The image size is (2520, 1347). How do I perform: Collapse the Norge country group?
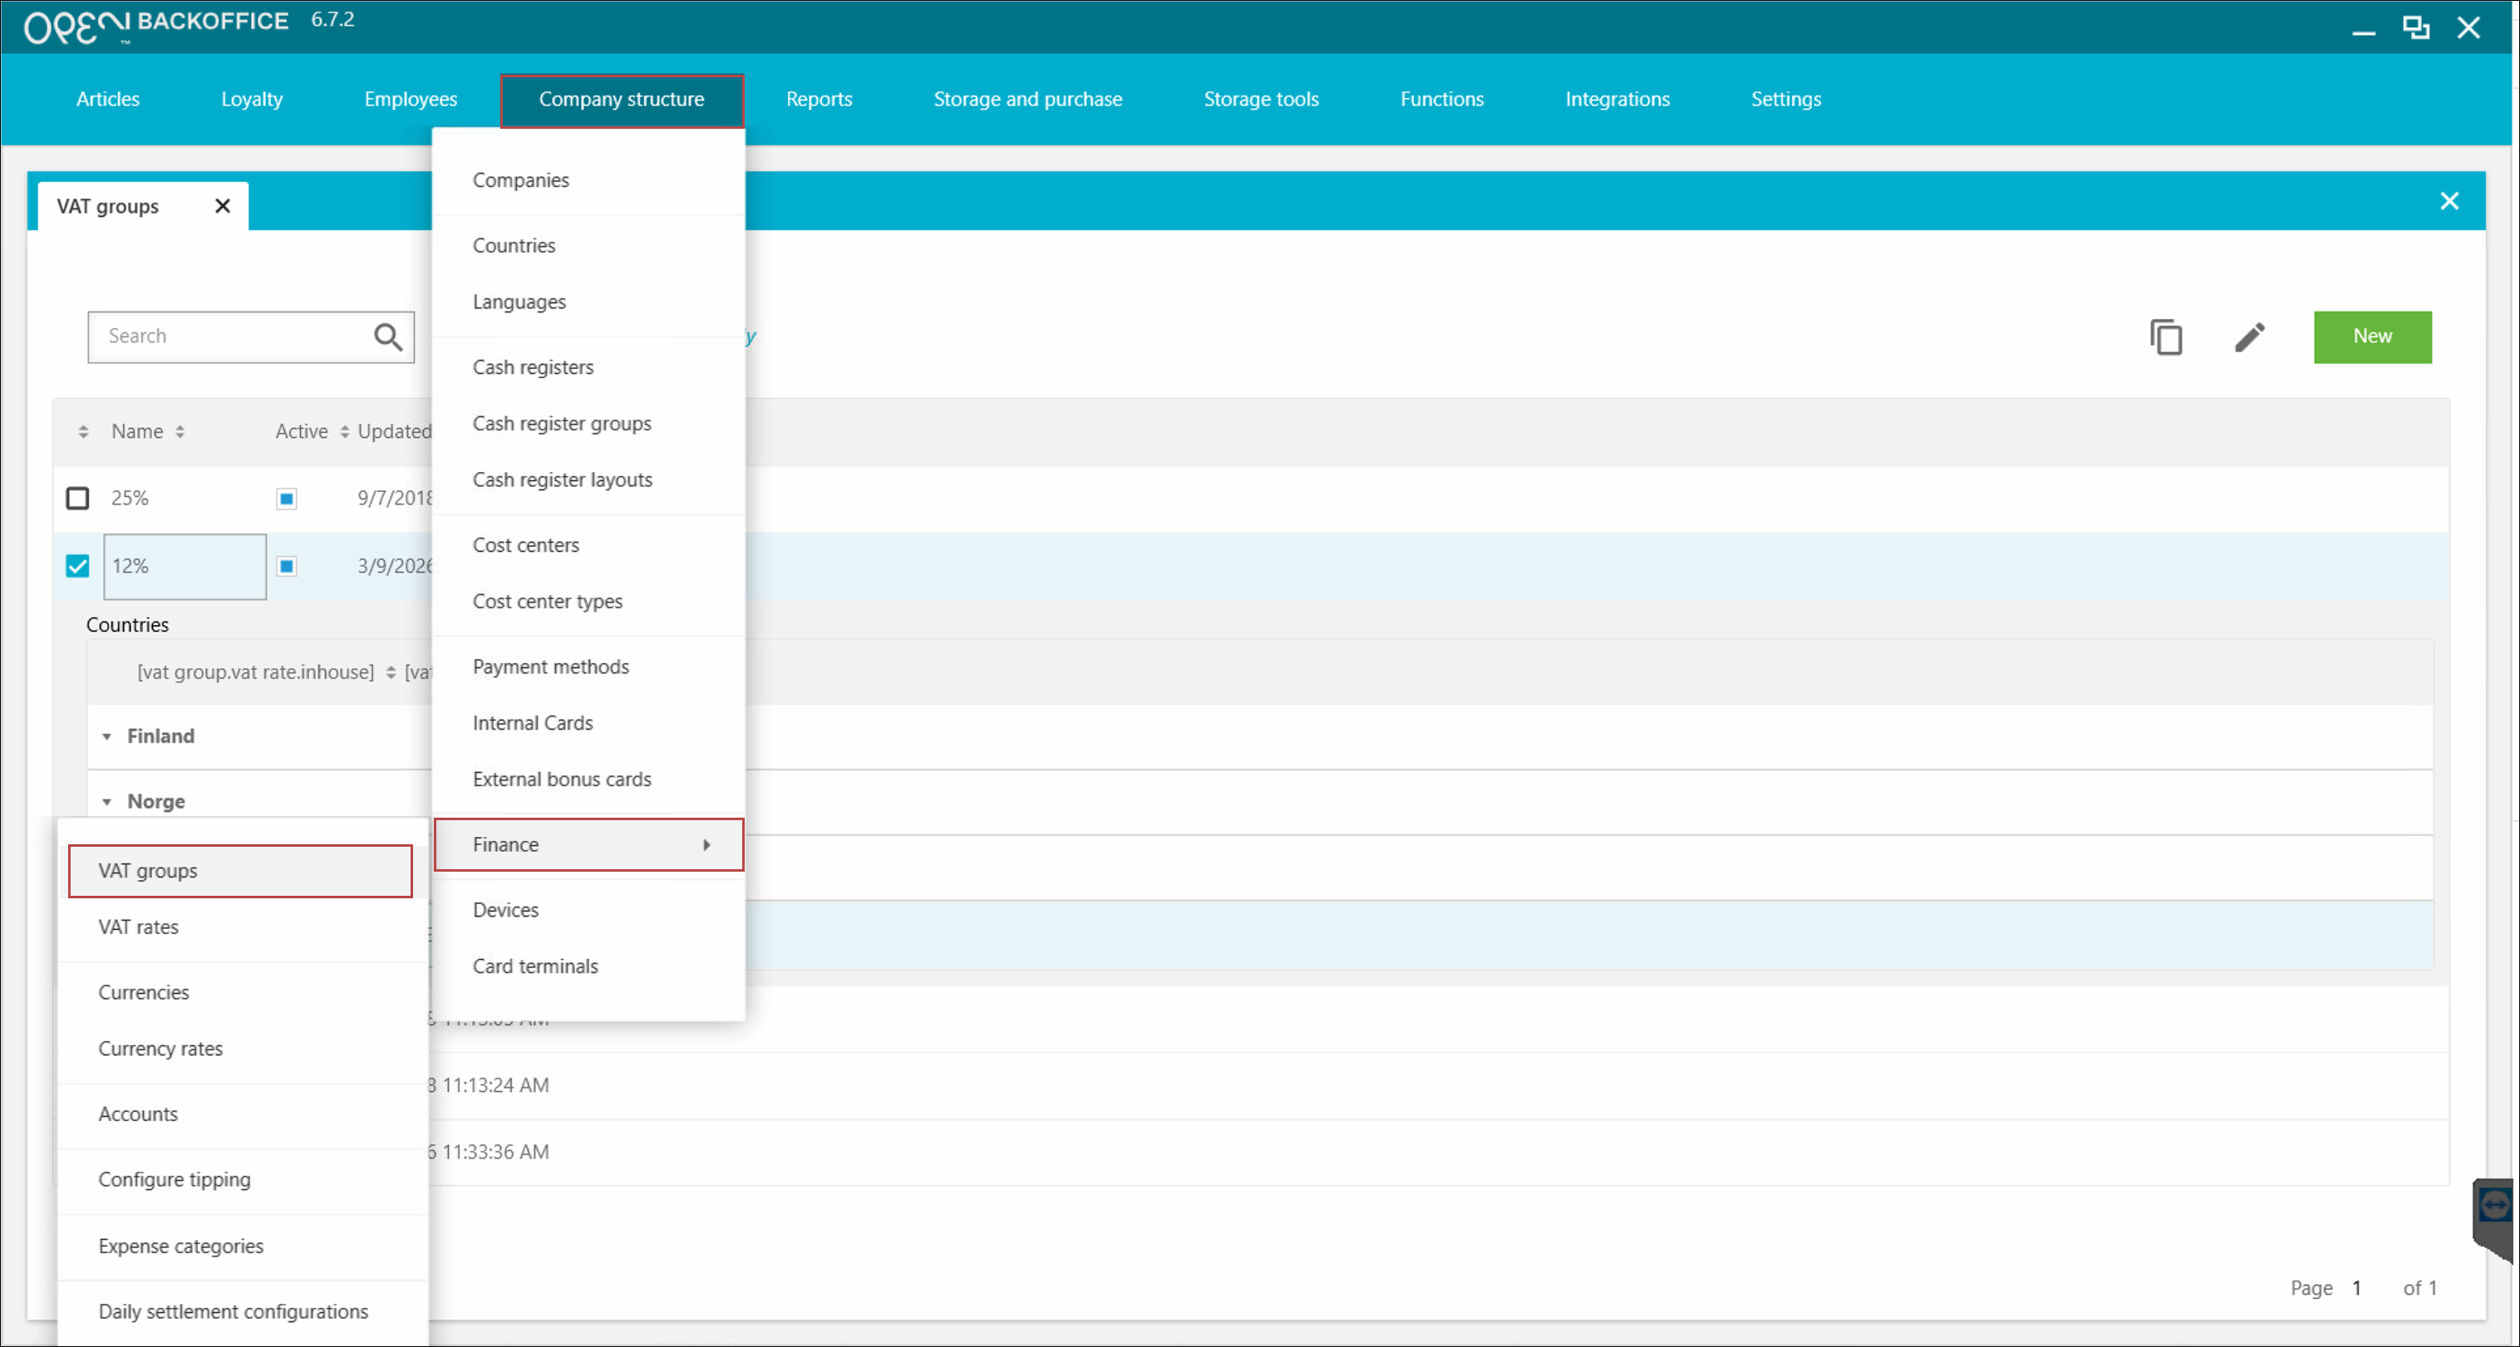[106, 802]
